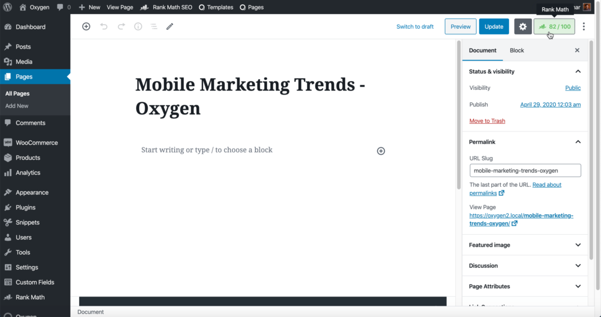This screenshot has width=601, height=317.
Task: Open Appearance in the sidebar
Action: [x=35, y=193]
